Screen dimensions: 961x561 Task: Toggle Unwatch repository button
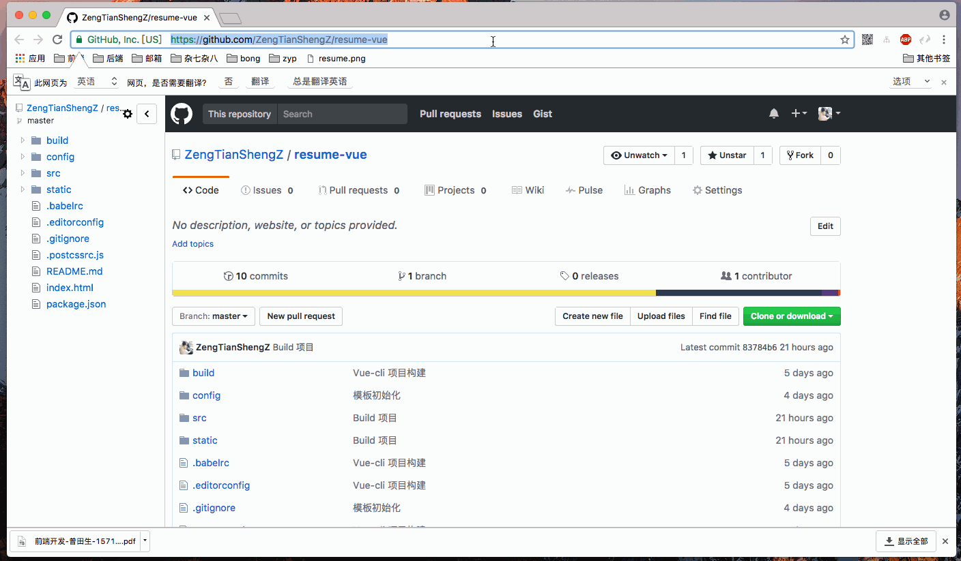tap(639, 155)
